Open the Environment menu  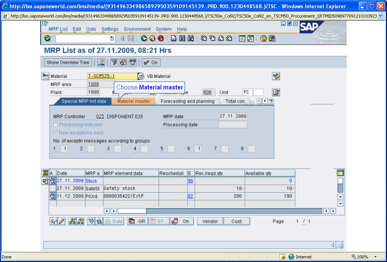pyautogui.click(x=137, y=29)
